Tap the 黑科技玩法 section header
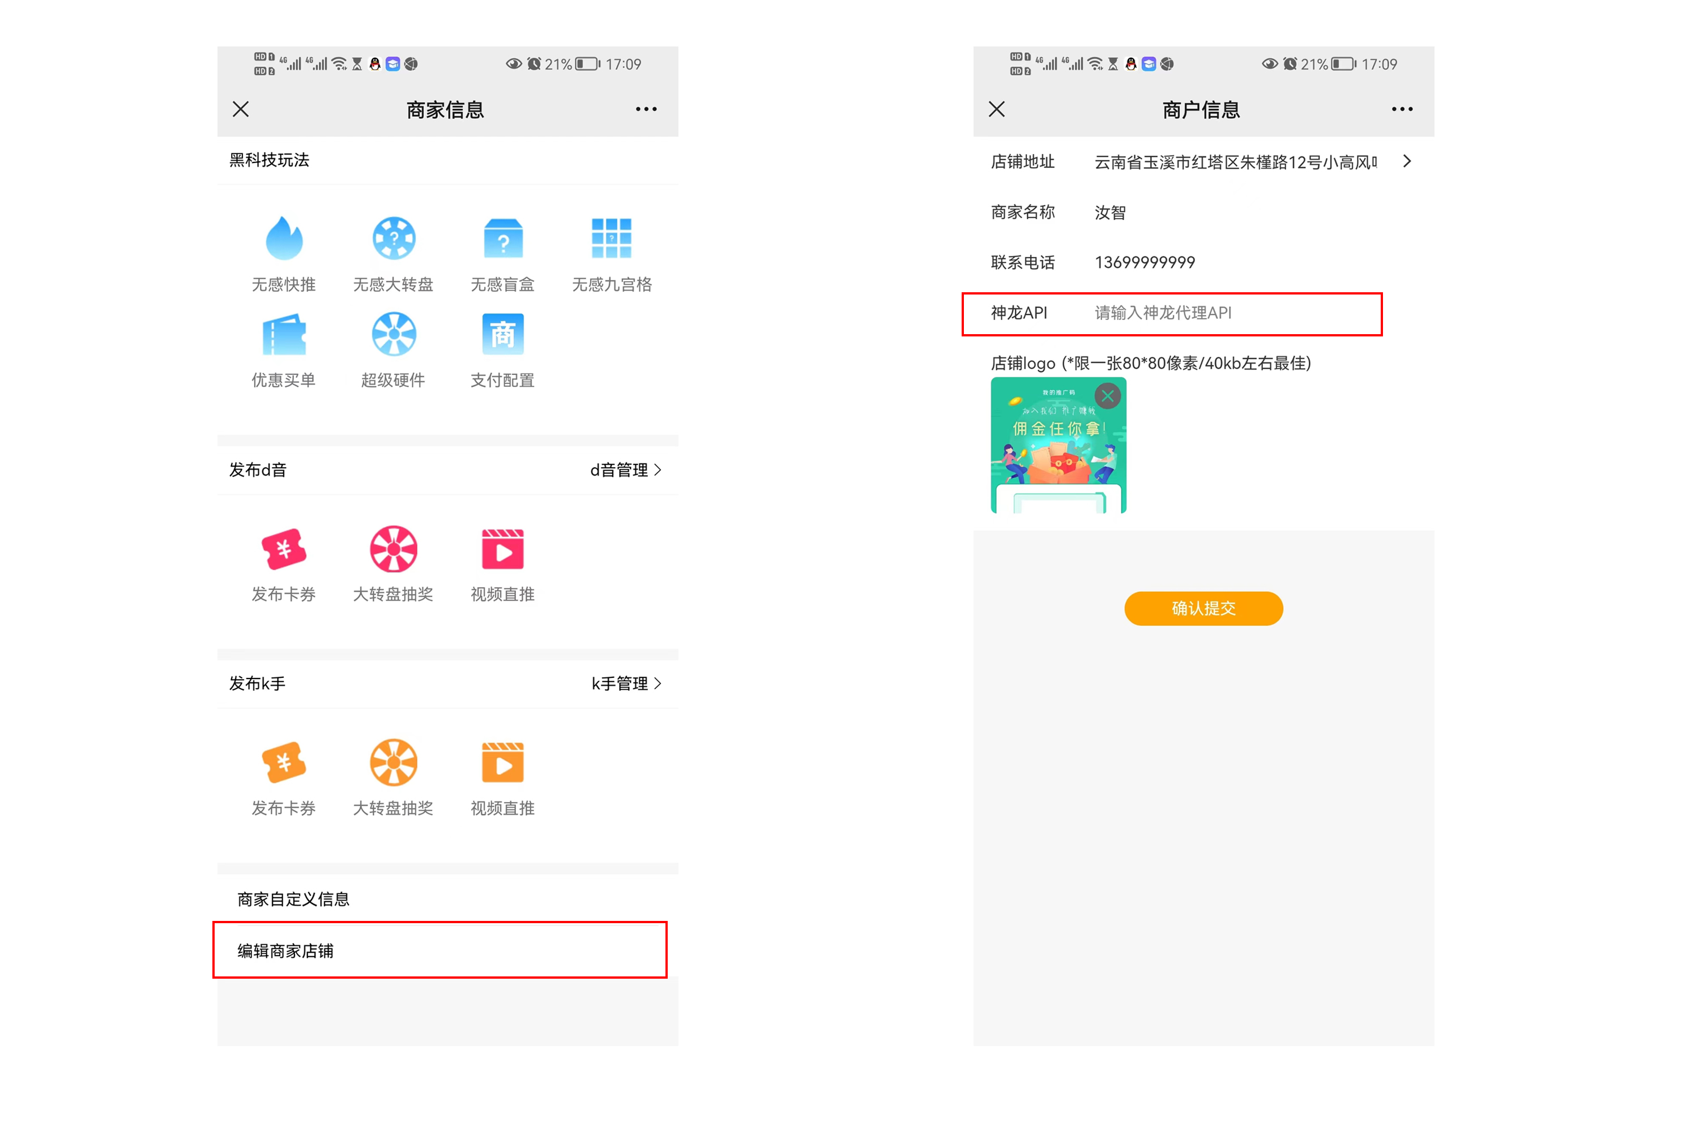This screenshot has height=1135, width=1699. point(269,160)
